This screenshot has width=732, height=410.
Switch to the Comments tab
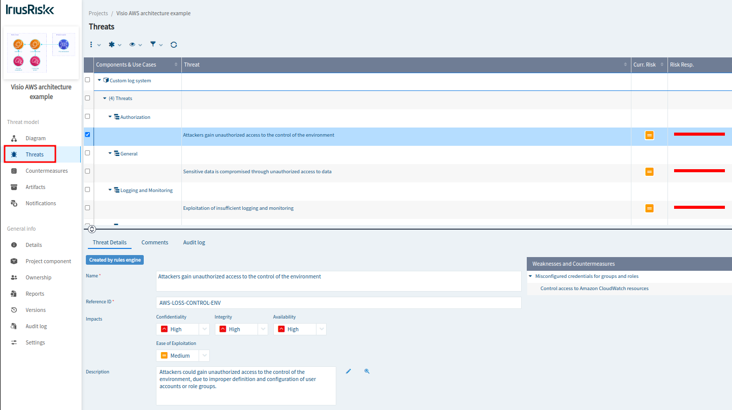pos(155,242)
